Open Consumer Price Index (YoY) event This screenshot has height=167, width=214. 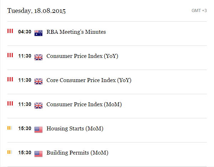click(82, 56)
